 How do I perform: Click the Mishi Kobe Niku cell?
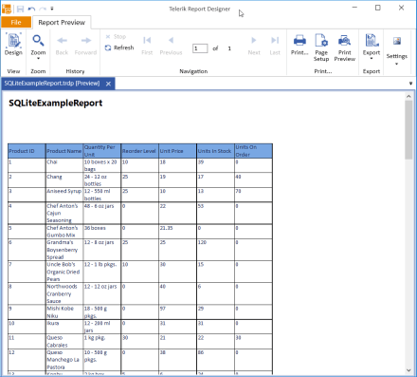tap(64, 312)
